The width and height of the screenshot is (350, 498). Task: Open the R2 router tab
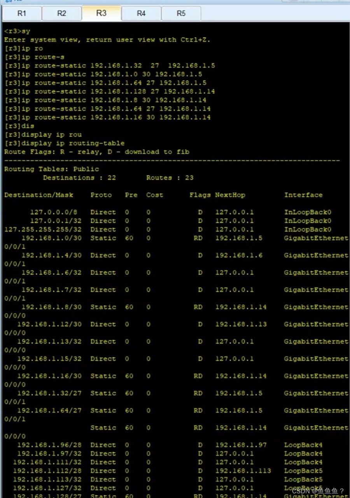[x=61, y=14]
